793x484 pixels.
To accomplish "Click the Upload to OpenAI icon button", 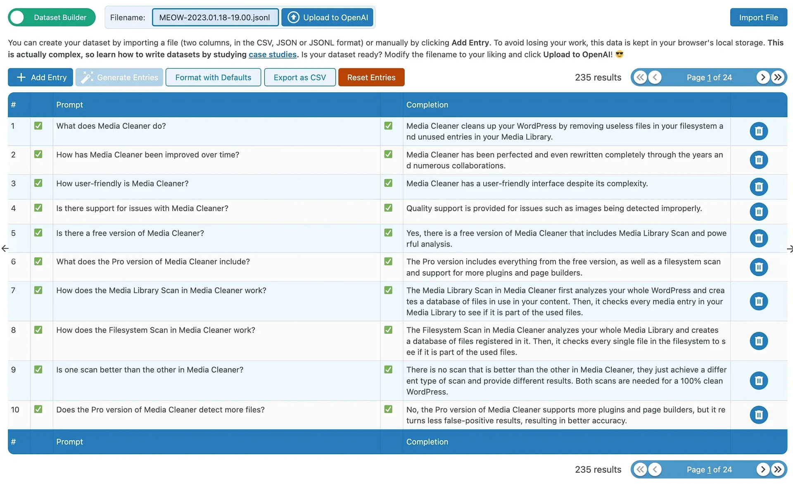I will tap(293, 17).
